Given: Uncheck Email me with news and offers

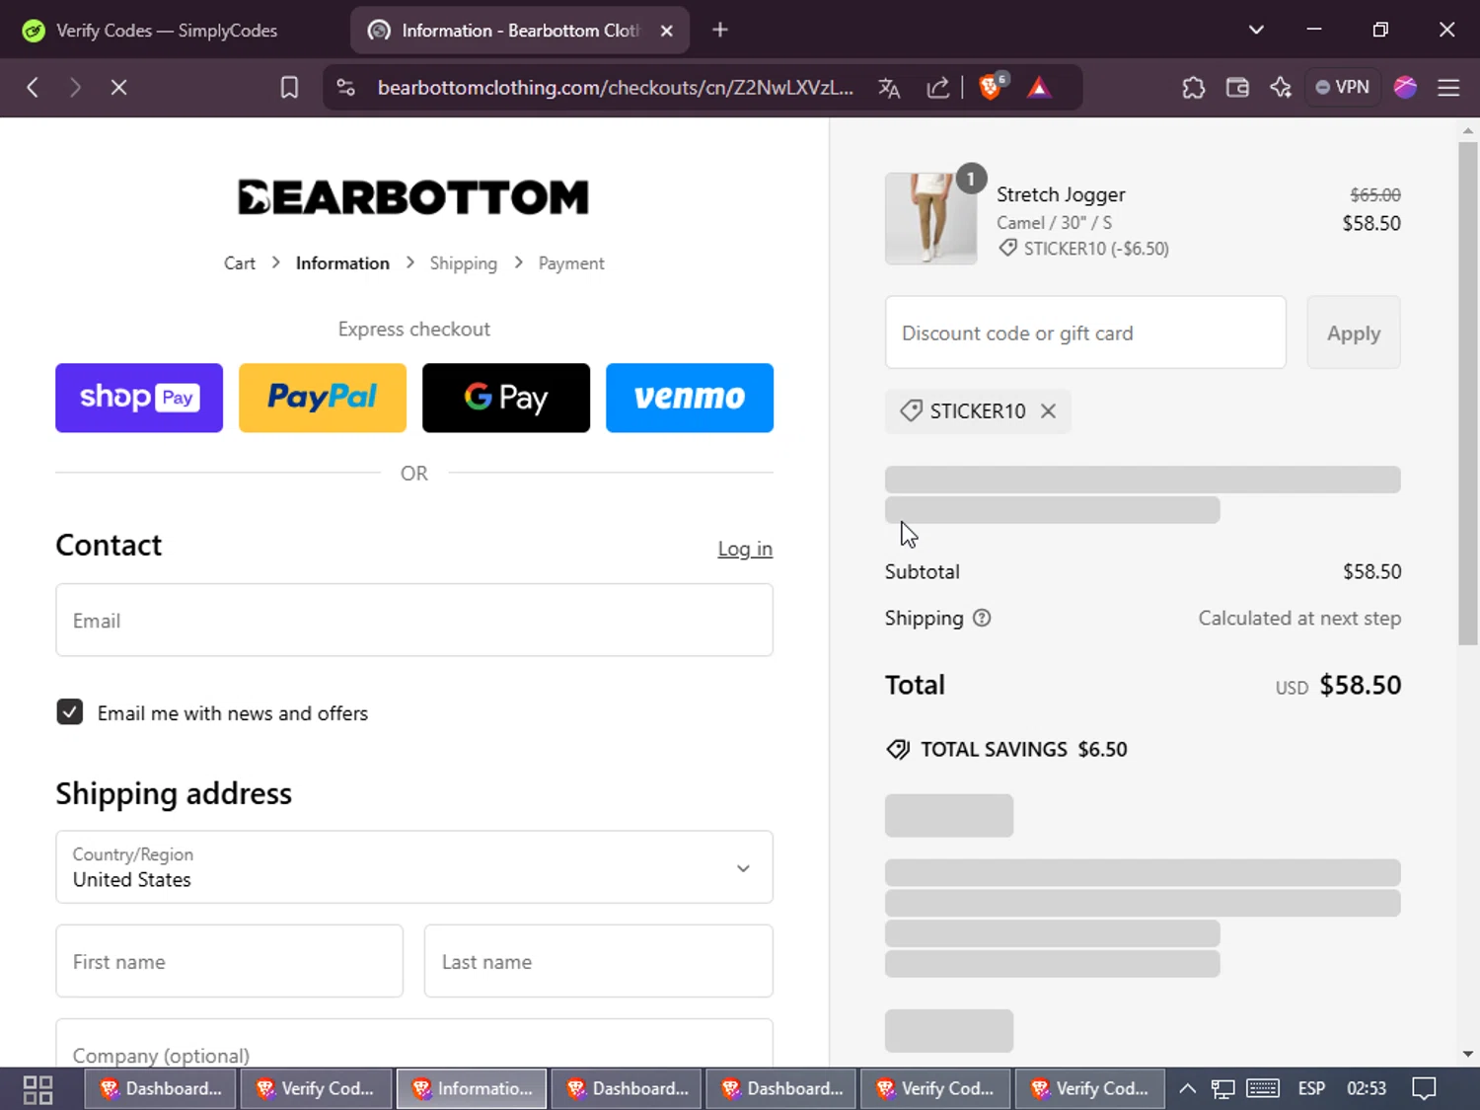Looking at the screenshot, I should [70, 712].
